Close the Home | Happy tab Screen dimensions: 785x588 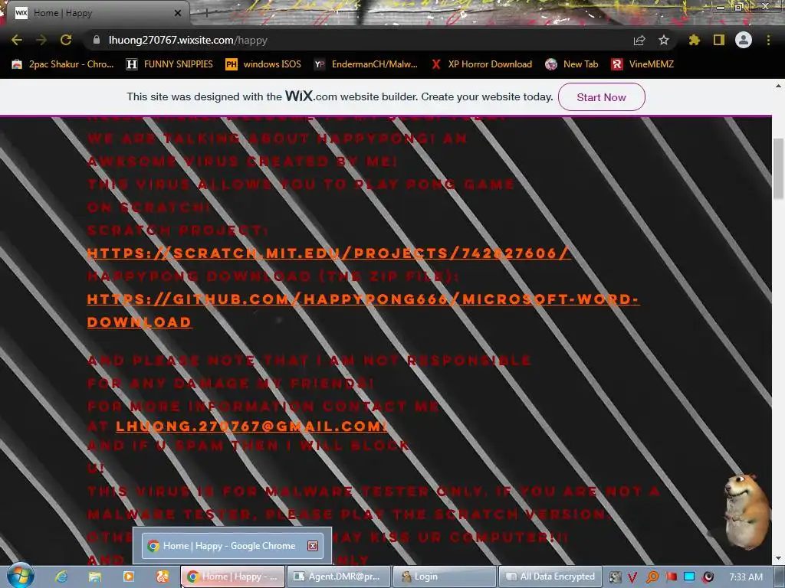pos(178,13)
